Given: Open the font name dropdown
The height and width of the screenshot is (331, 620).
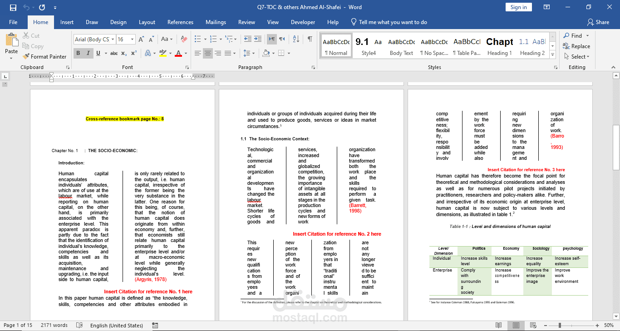Looking at the screenshot, I should coord(113,40).
